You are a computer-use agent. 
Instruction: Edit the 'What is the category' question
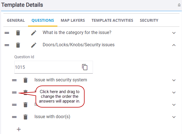click(x=34, y=33)
